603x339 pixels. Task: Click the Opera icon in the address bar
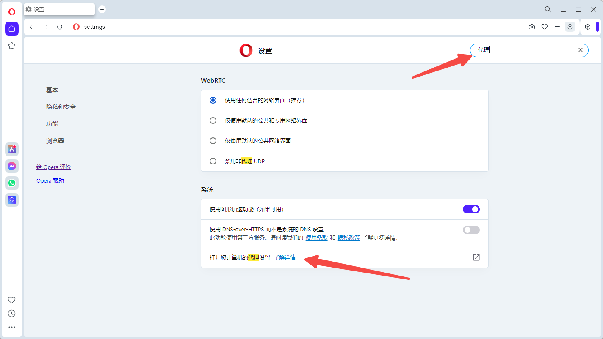pos(76,27)
